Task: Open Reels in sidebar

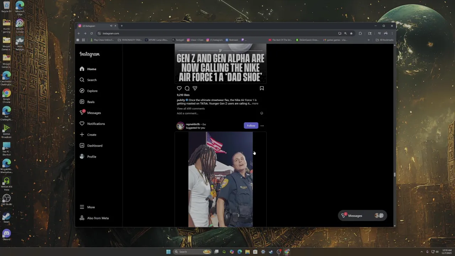Action: coord(87,102)
